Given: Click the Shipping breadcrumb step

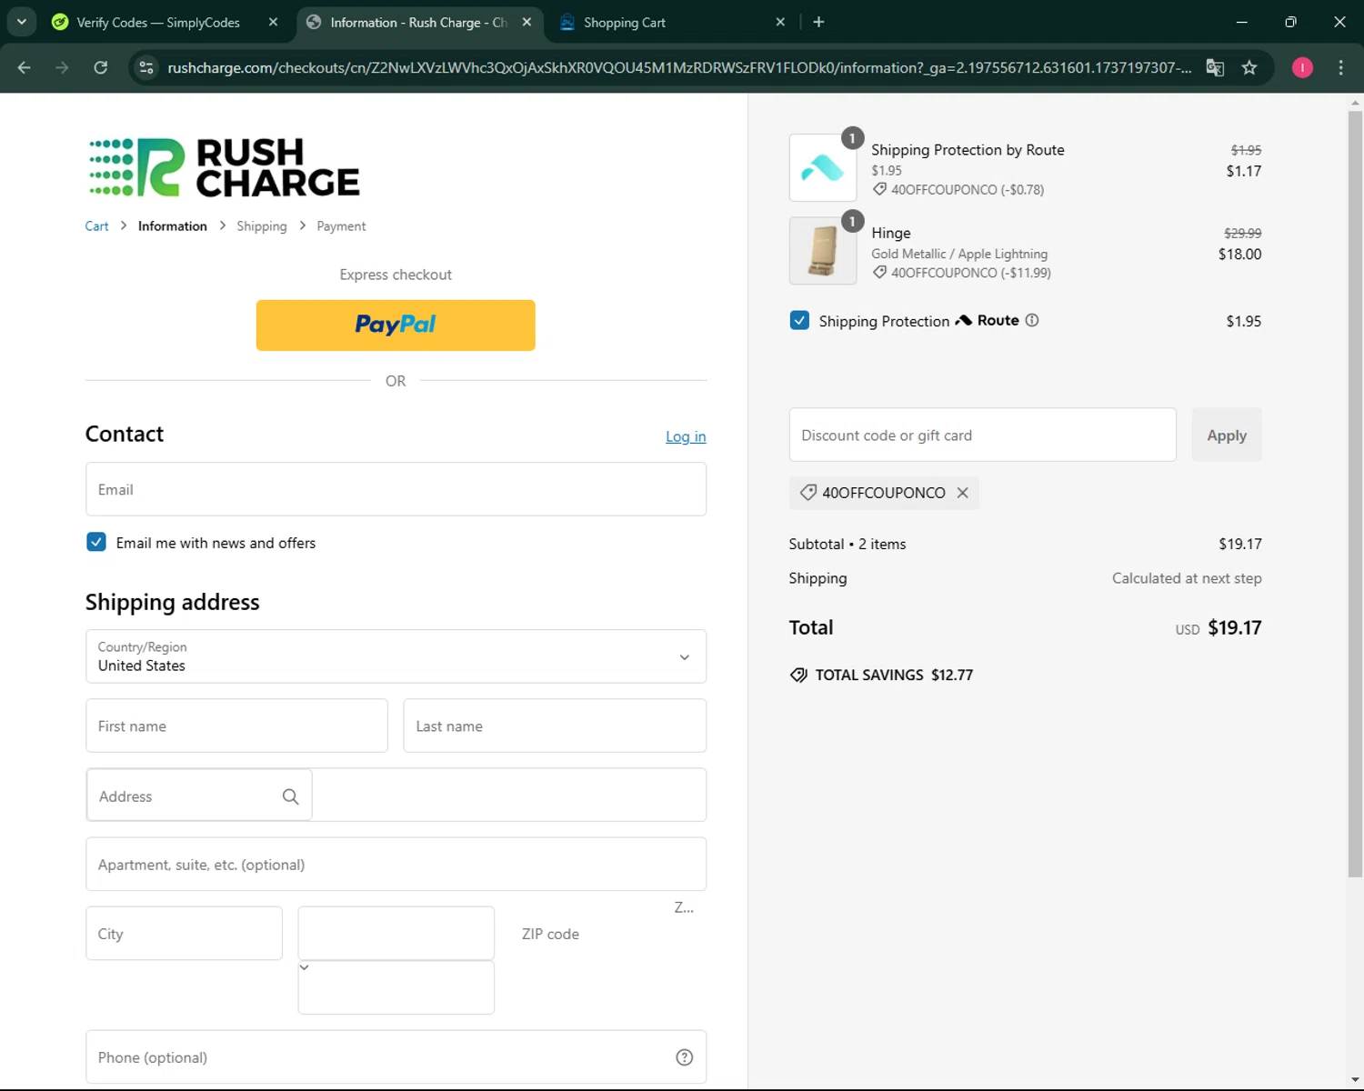Looking at the screenshot, I should coord(262,226).
